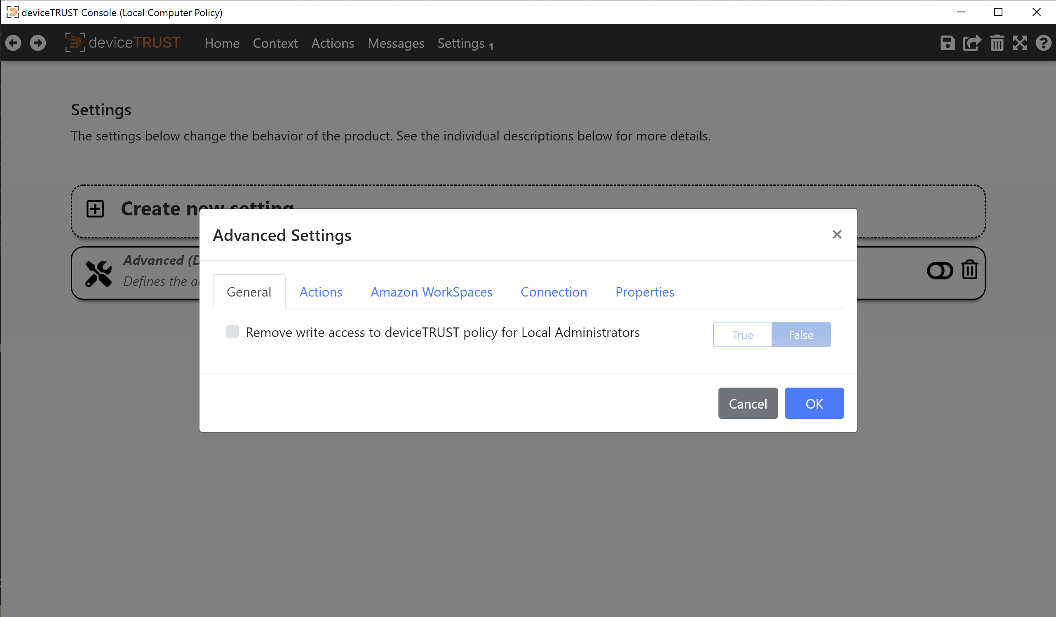Close the Advanced Settings dialog with X

[x=837, y=235]
